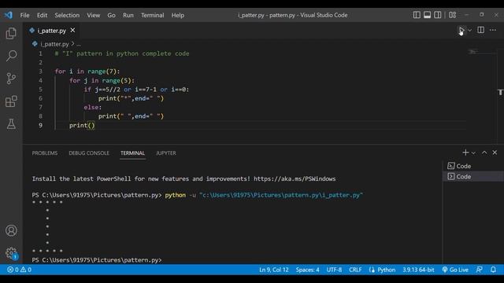Screen dimensions: 504x283
Task: Click Ln 9, Col 12 in status bar
Action: click(x=274, y=270)
